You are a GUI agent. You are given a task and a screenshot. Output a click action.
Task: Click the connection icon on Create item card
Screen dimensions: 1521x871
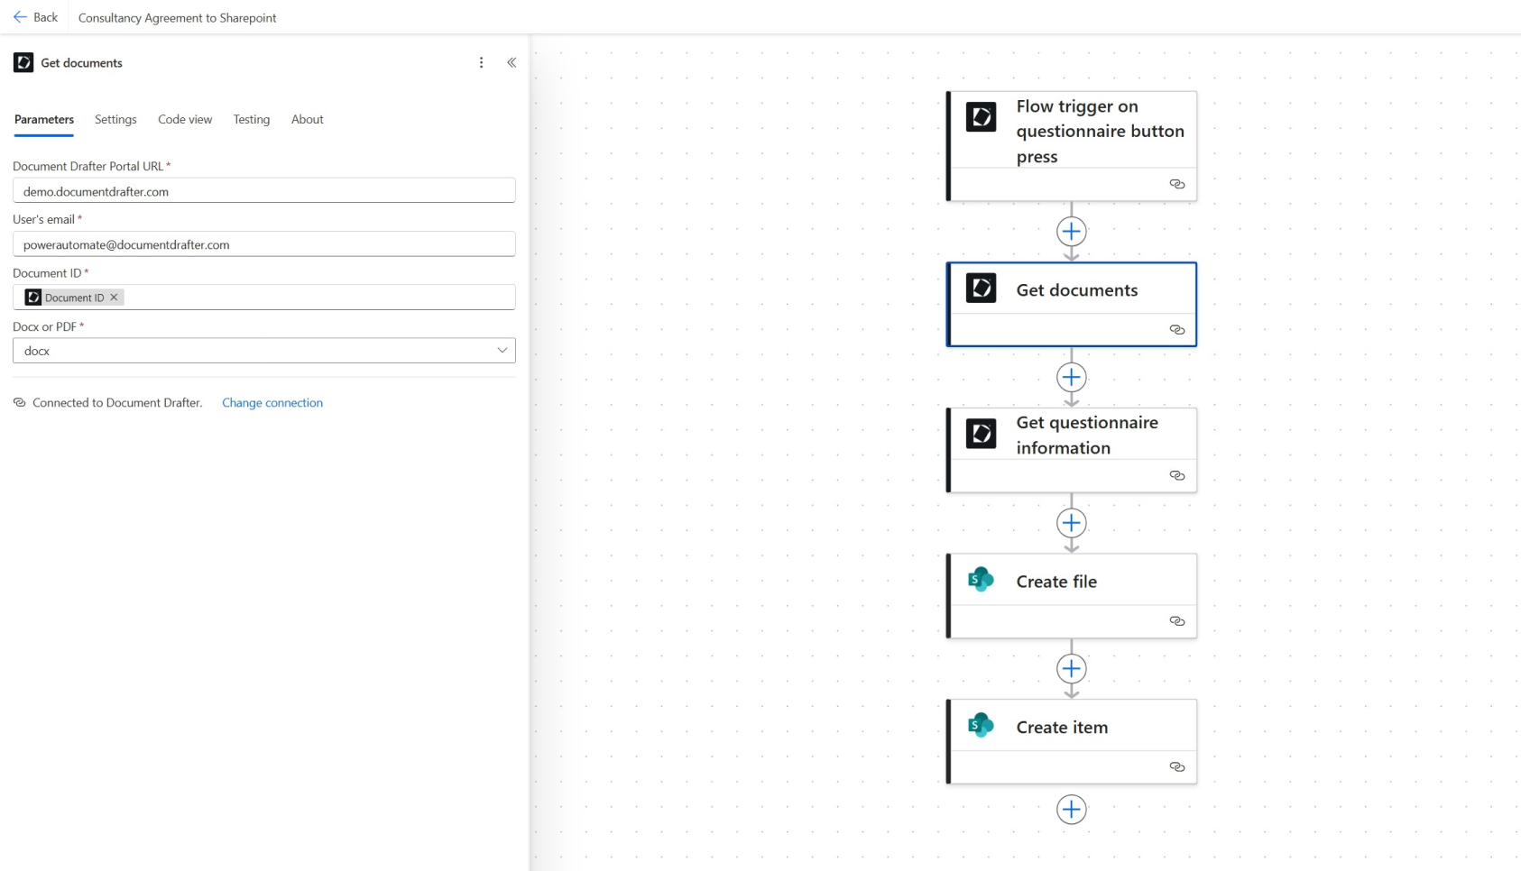click(1176, 767)
